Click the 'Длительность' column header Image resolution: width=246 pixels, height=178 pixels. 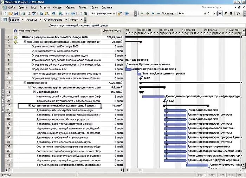(112, 32)
